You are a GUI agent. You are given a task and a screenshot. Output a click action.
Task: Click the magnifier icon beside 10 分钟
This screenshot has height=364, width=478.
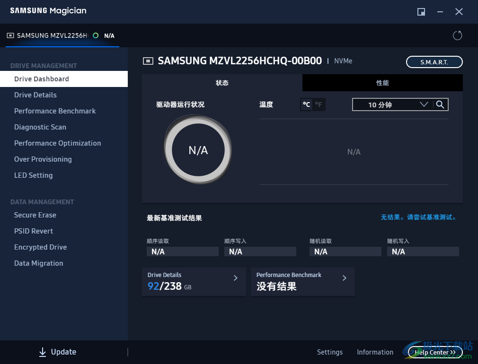[440, 104]
